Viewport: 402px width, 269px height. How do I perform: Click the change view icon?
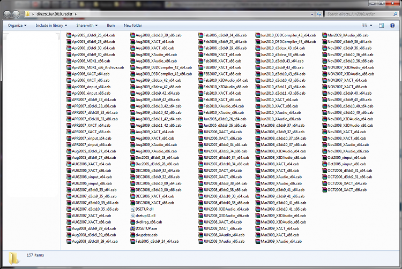(364, 25)
